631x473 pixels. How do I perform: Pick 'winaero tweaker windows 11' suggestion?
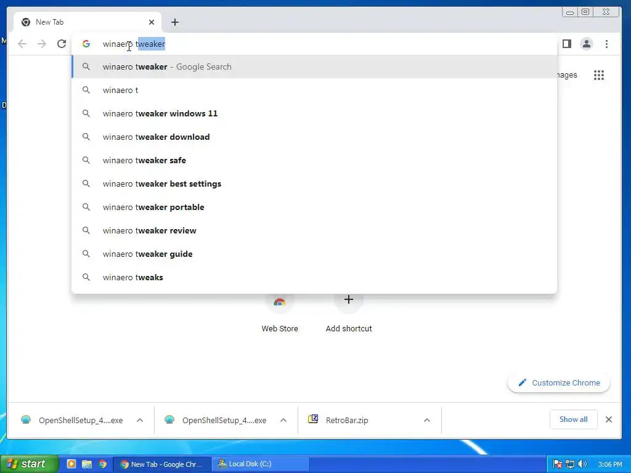314,113
